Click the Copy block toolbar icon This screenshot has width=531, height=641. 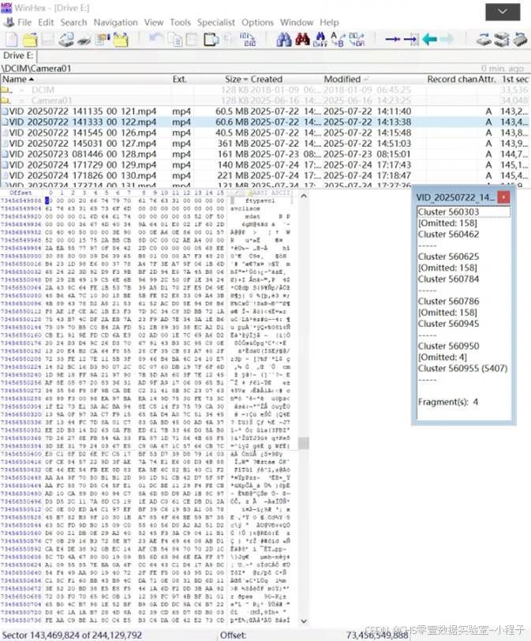click(x=176, y=39)
